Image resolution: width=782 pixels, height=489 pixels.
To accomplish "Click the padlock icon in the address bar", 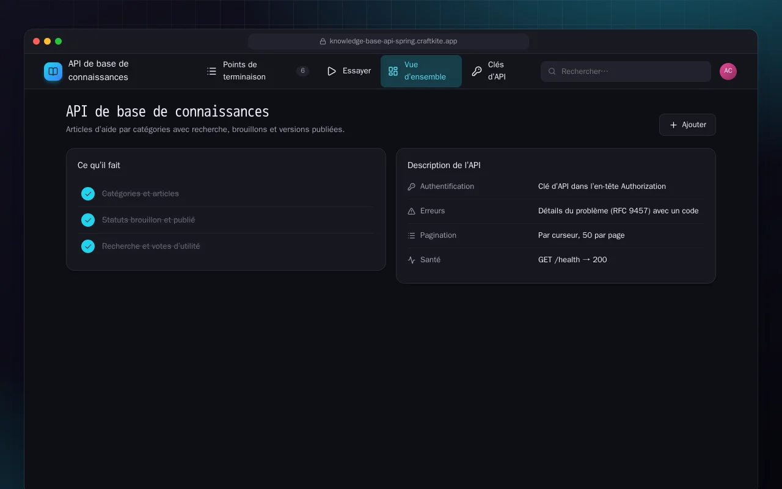I will [323, 42].
